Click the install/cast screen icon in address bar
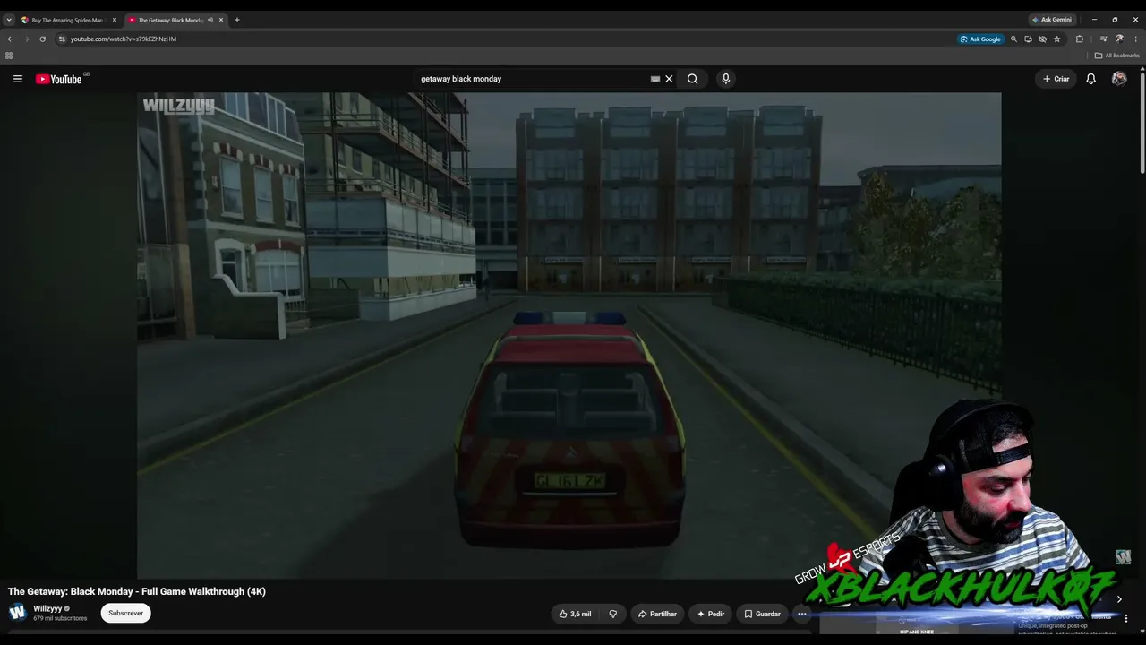1146x645 pixels. click(1028, 39)
